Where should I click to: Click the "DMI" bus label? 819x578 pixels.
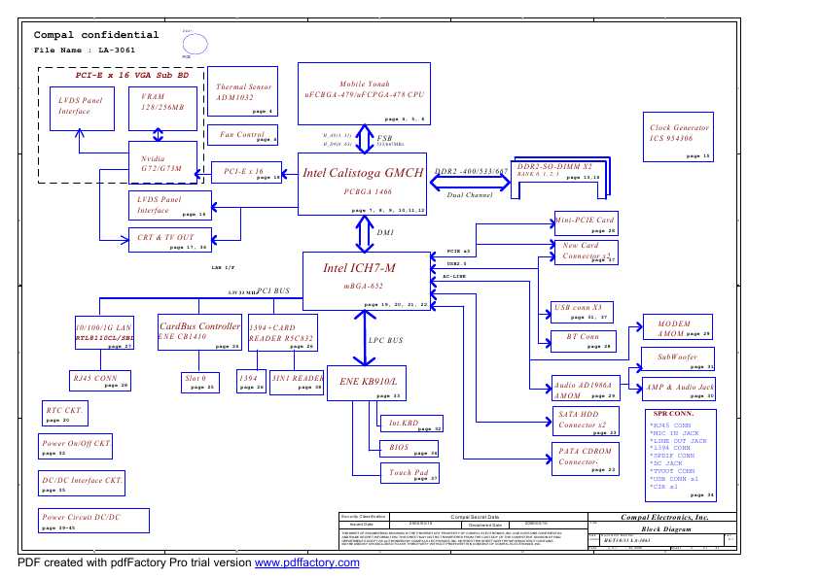pyautogui.click(x=385, y=233)
